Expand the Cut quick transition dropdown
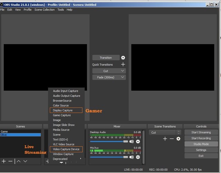 tap(123, 71)
